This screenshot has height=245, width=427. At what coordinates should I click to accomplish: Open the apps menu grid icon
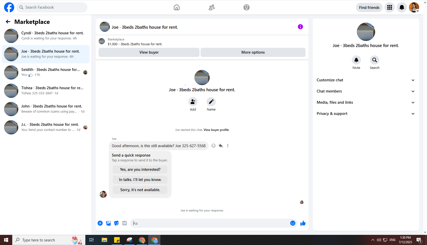(x=390, y=7)
